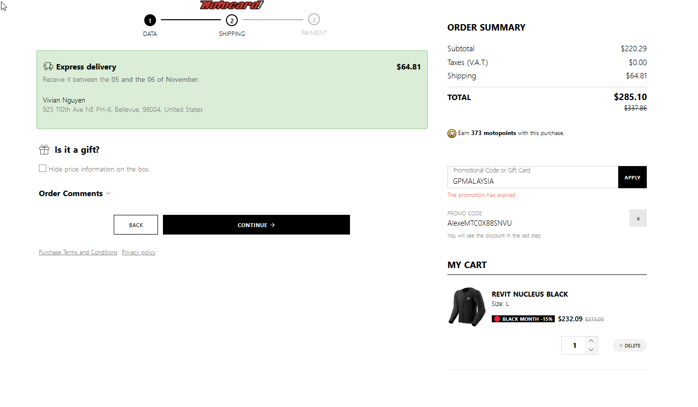
Task: Open Purchase Terms and Conditions link
Action: 78,252
